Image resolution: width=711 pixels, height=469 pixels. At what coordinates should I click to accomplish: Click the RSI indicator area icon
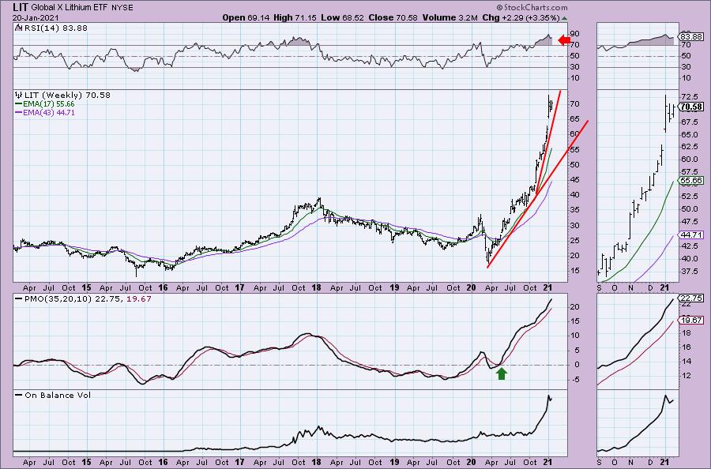coord(18,28)
